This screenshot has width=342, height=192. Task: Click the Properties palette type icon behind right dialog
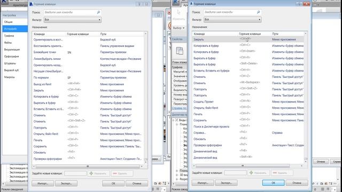coord(180,51)
